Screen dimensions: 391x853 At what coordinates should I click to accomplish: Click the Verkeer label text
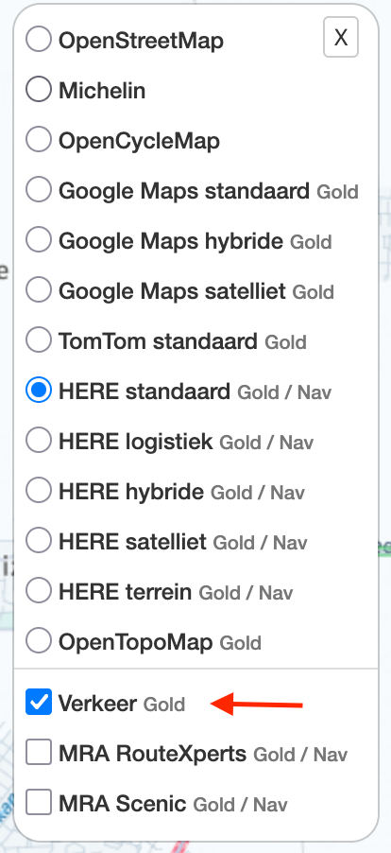97,704
